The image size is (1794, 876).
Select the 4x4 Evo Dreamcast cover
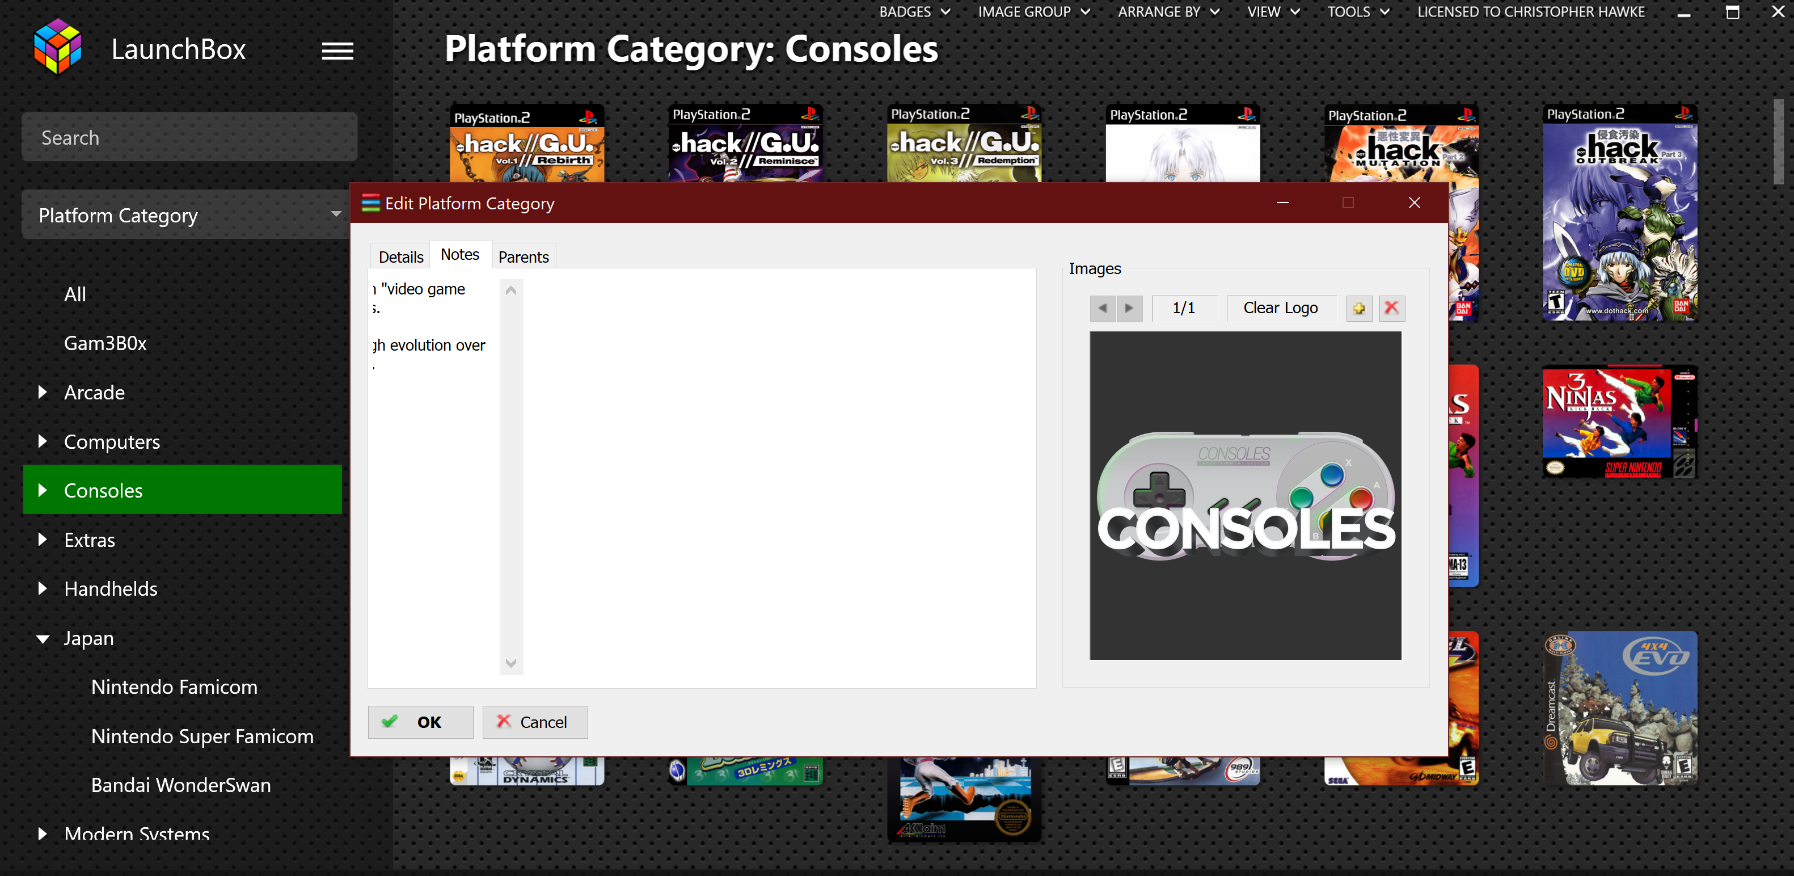tap(1620, 709)
